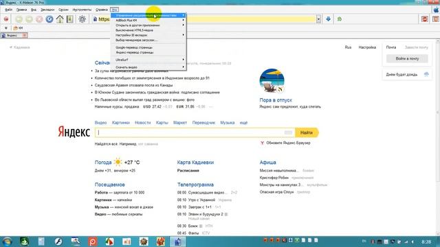Screen dimensions: 440x247
Task: Click the red icon at toolbar's left end
Action: [6, 19]
